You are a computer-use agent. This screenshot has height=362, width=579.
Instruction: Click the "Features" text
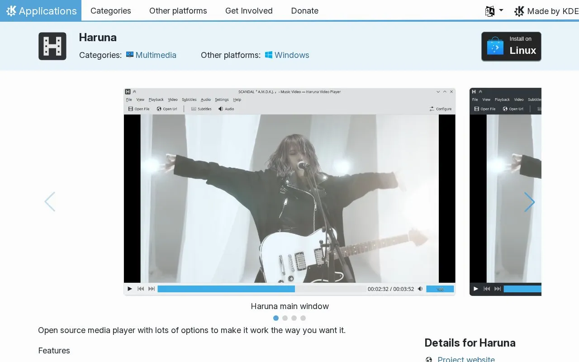(x=54, y=351)
